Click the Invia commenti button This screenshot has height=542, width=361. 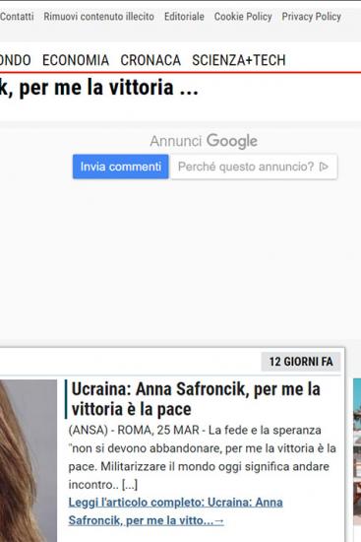coord(120,167)
